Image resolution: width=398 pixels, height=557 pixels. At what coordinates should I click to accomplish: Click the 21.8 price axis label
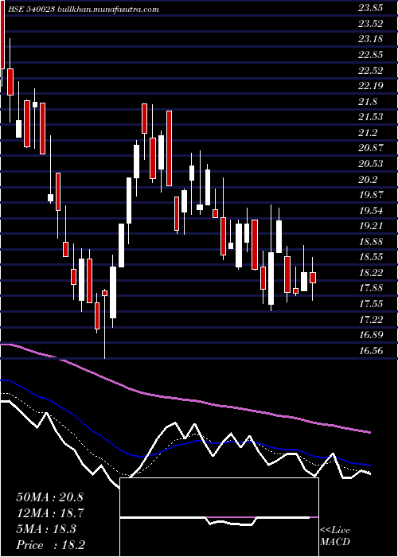[x=368, y=102]
